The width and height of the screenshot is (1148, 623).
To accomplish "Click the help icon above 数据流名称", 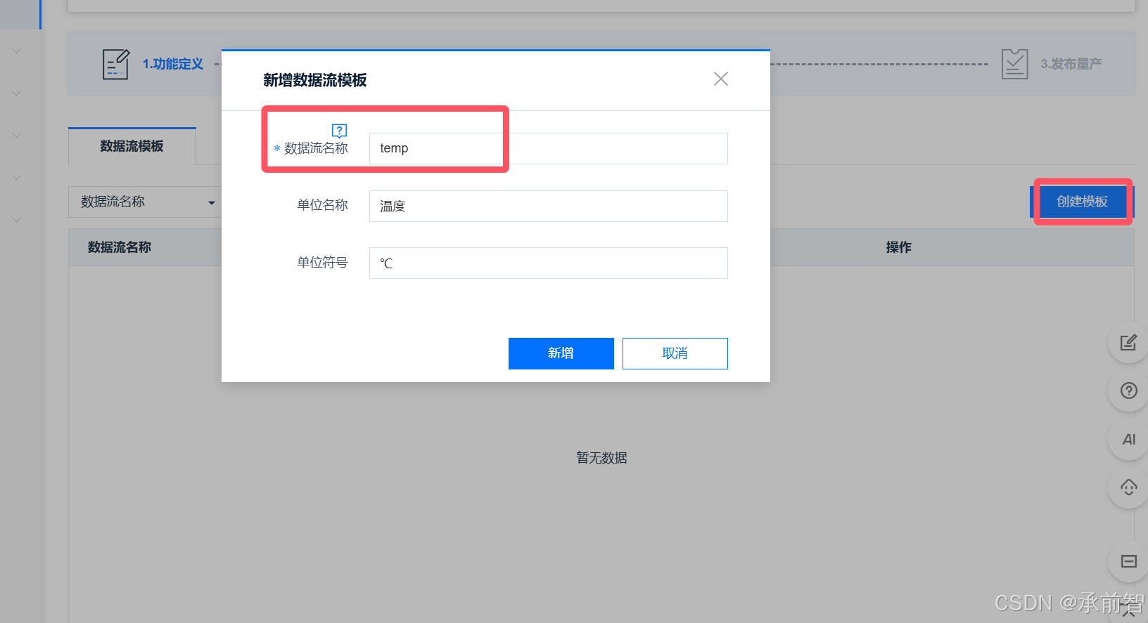I will 339,131.
